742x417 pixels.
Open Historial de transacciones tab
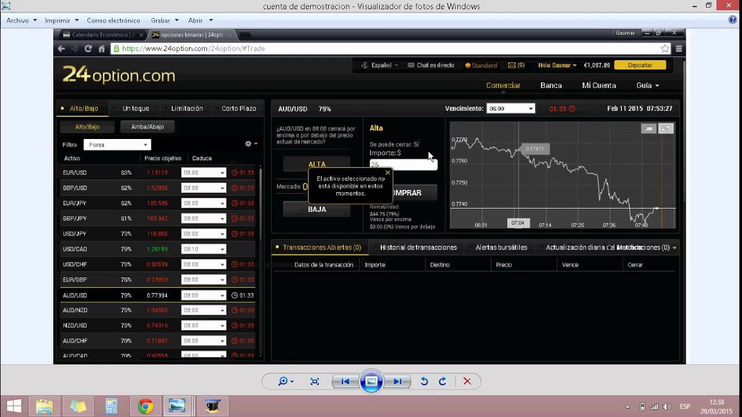click(x=418, y=247)
